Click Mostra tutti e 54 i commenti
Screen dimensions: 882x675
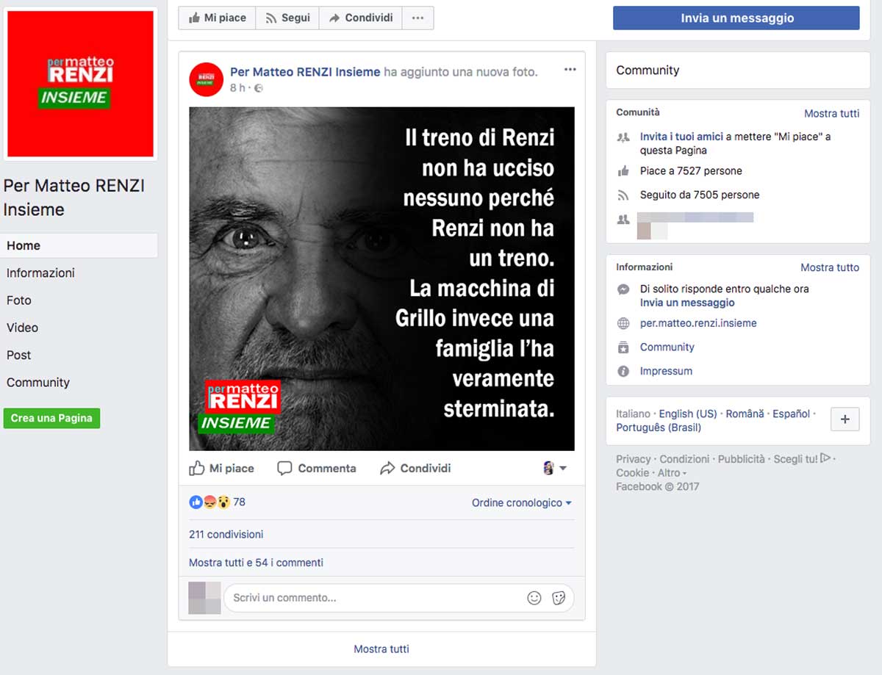pyautogui.click(x=256, y=563)
